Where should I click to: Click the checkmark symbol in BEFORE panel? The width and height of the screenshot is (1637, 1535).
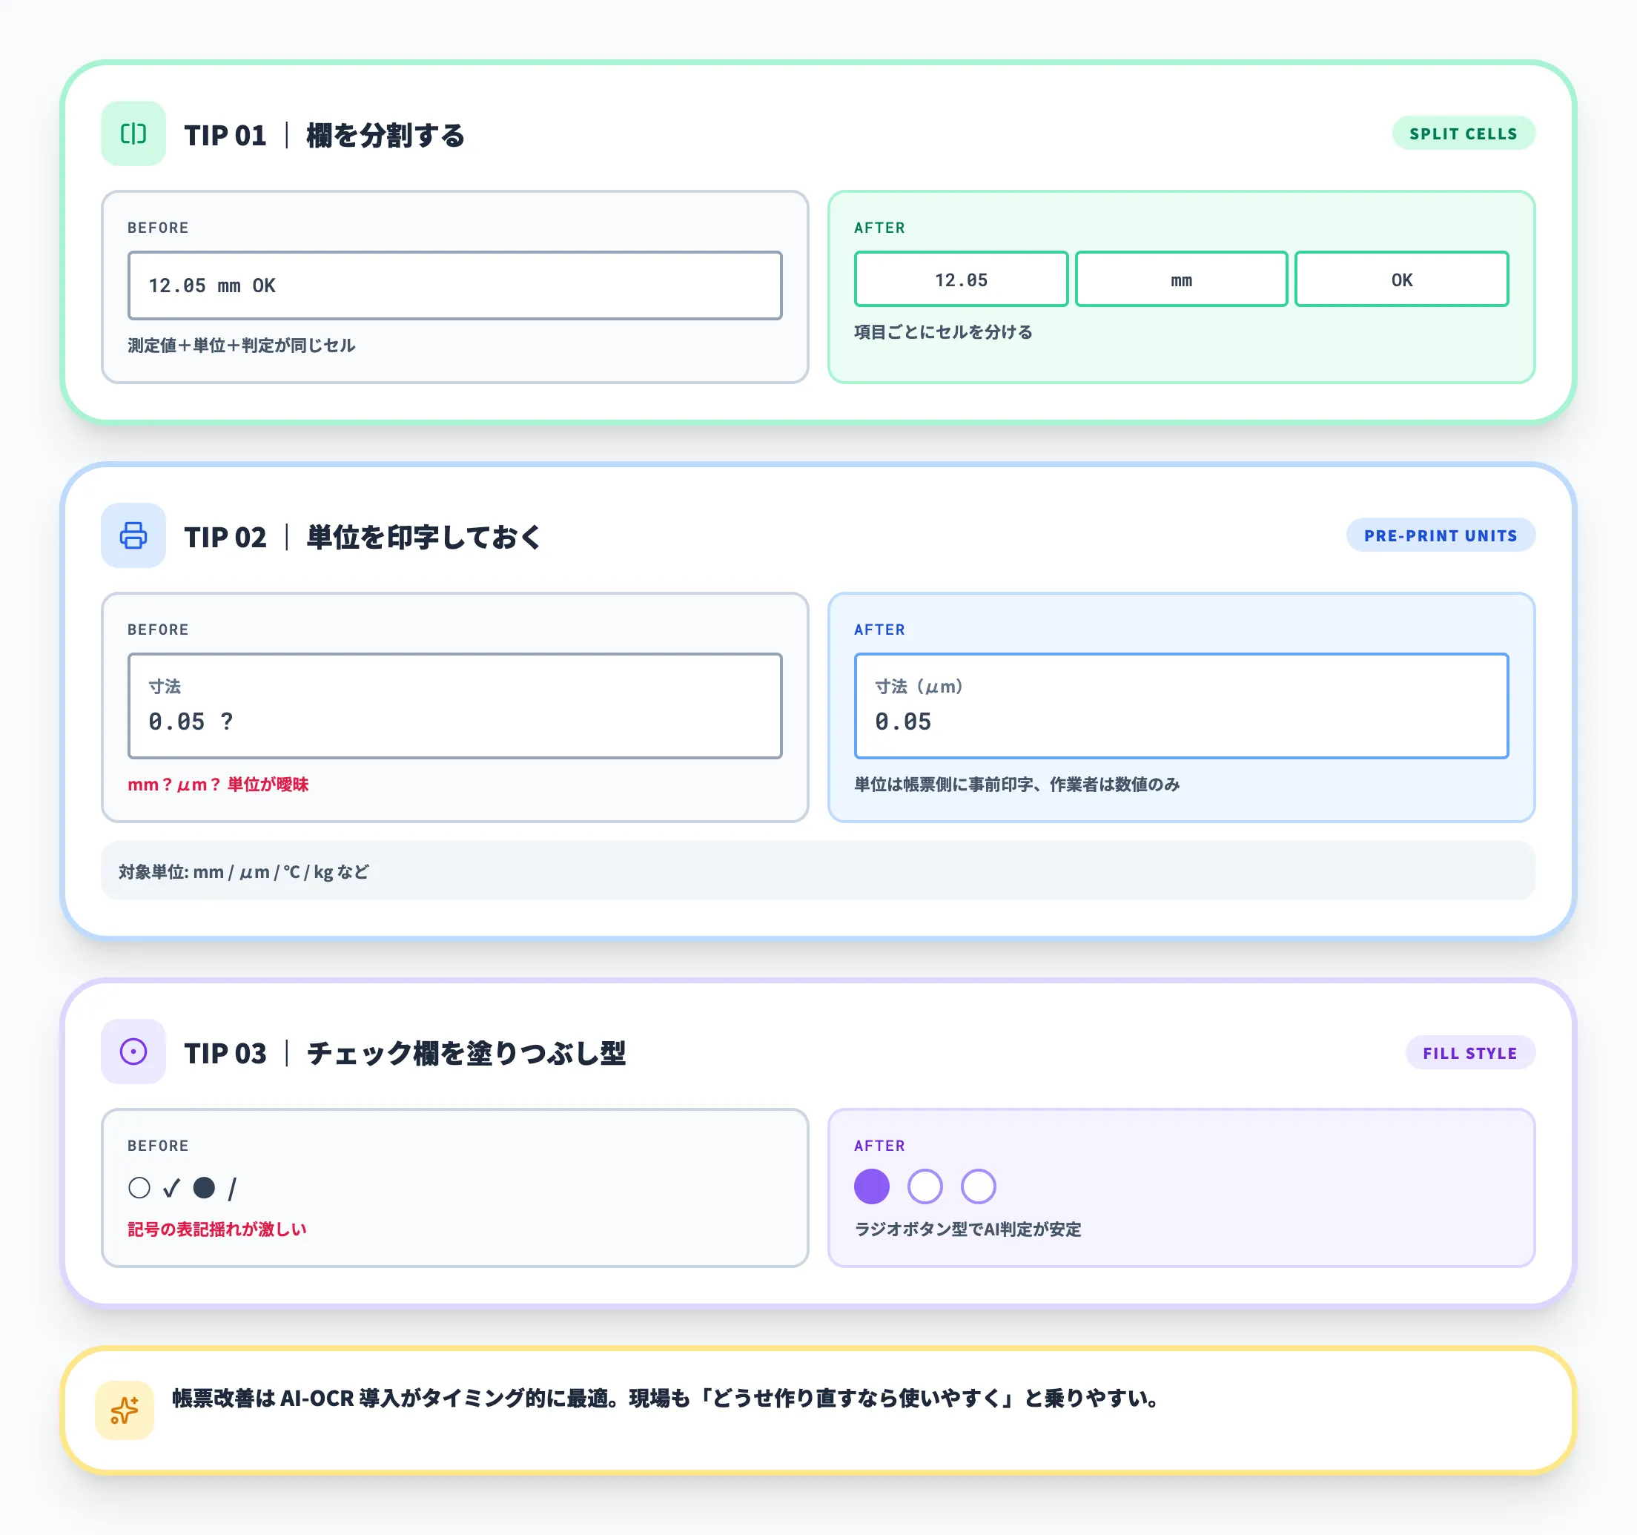(x=171, y=1187)
